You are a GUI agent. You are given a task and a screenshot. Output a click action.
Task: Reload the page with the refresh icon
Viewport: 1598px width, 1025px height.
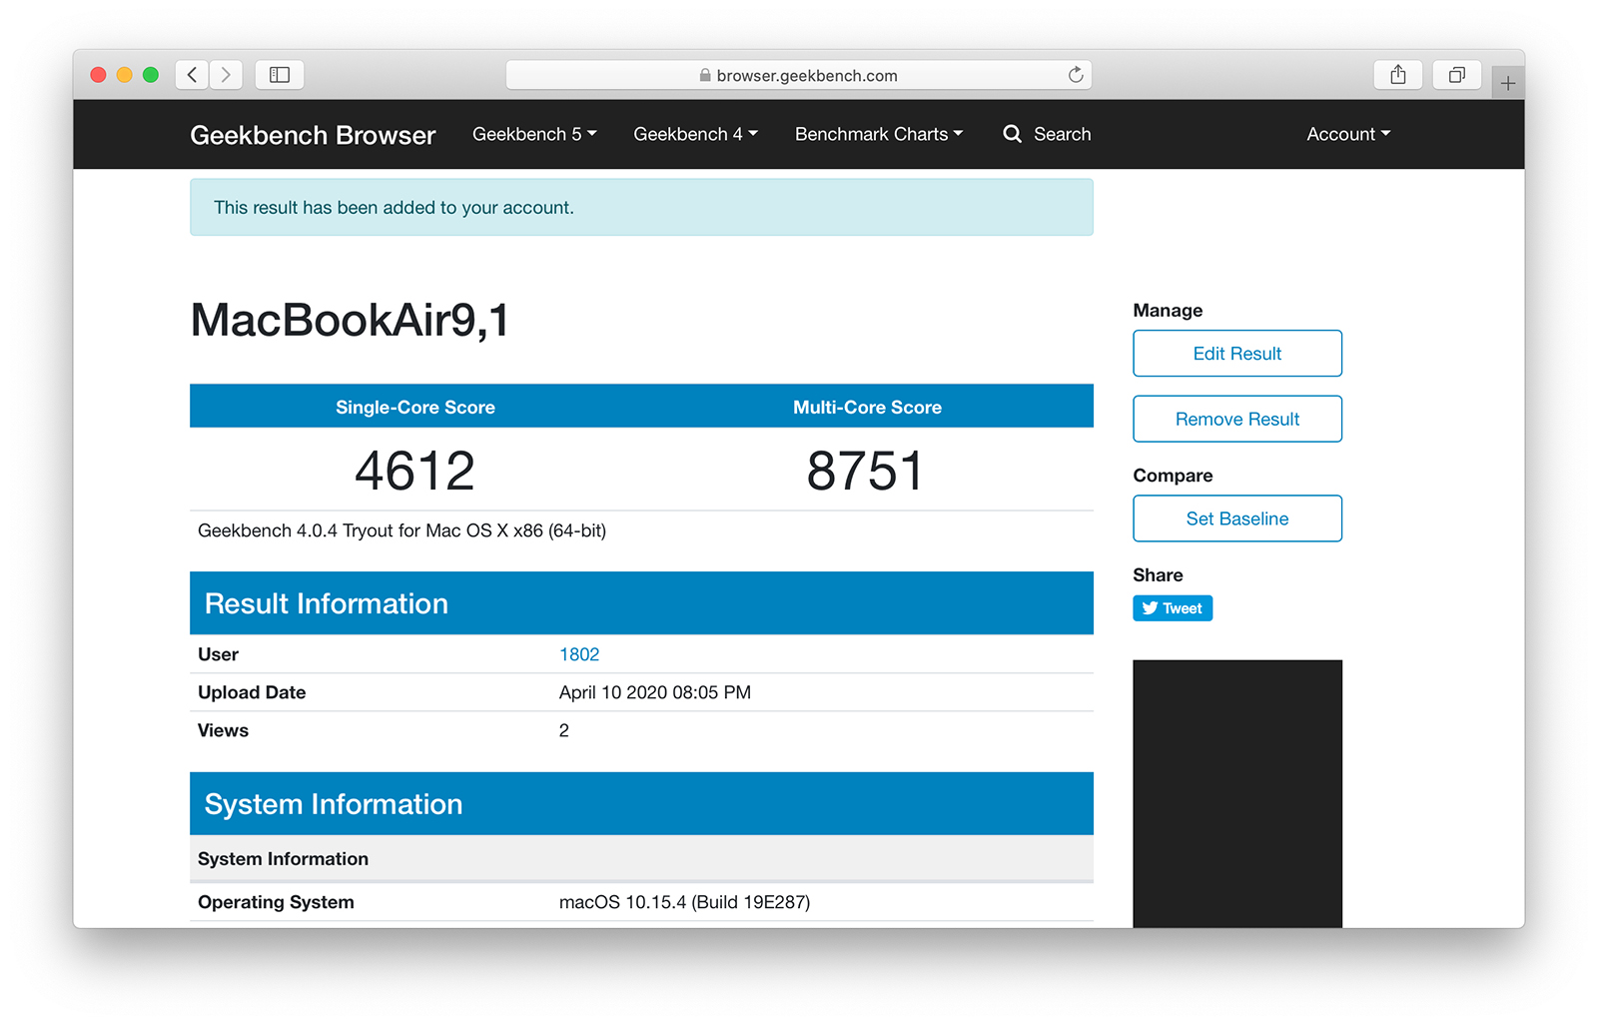point(1076,75)
